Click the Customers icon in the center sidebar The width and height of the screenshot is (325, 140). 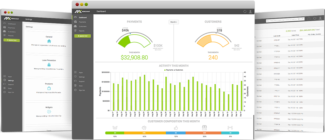tap(75, 26)
